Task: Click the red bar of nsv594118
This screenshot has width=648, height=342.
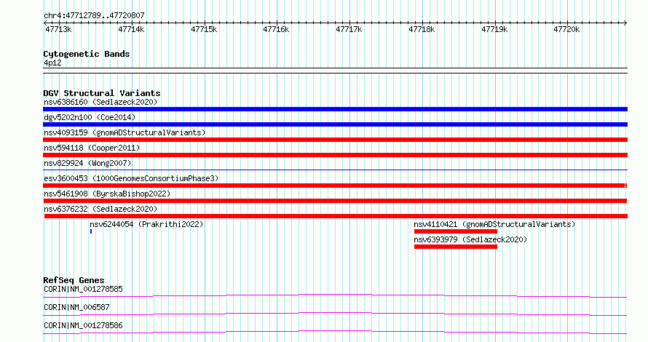Action: coord(335,155)
